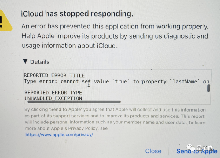Open the apple.com privacy link
220x158 pixels.
point(59,134)
